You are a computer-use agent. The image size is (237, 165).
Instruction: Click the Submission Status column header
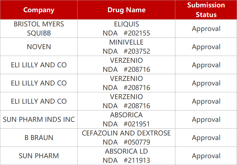coord(206,10)
